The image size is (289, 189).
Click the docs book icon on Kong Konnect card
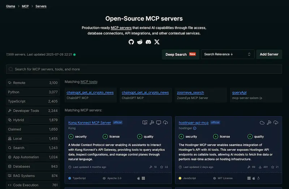145,122
